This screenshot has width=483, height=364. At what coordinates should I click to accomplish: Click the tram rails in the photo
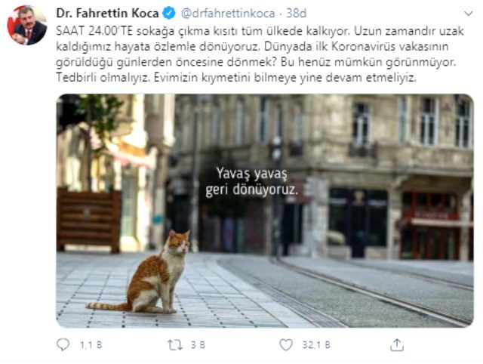click(x=370, y=292)
